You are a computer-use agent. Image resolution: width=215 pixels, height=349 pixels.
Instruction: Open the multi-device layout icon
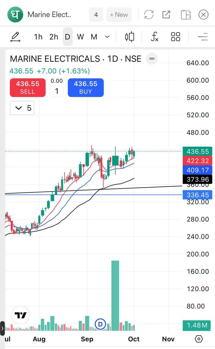(186, 15)
